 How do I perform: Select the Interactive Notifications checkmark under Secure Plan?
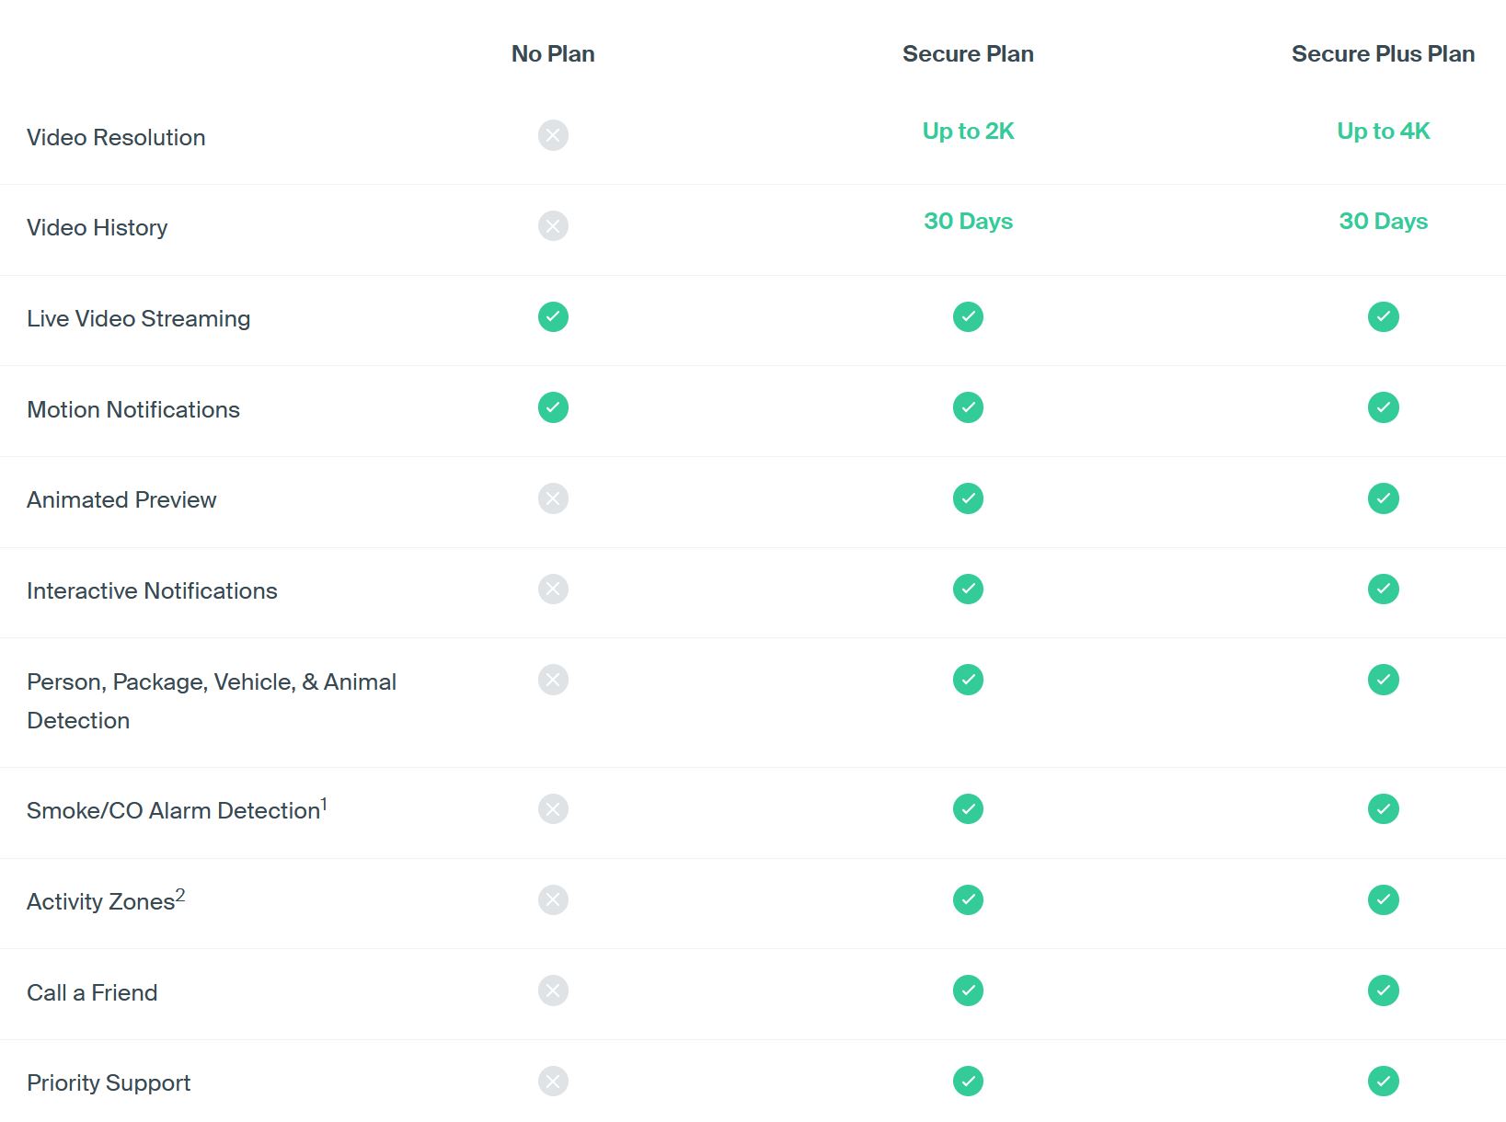point(967,589)
